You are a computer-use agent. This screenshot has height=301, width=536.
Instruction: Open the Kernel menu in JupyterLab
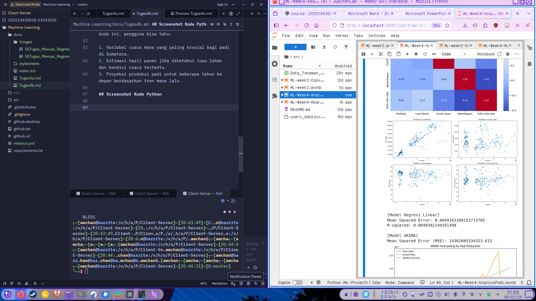[342, 36]
